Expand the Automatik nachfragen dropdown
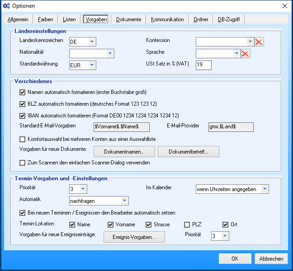 click(x=124, y=201)
